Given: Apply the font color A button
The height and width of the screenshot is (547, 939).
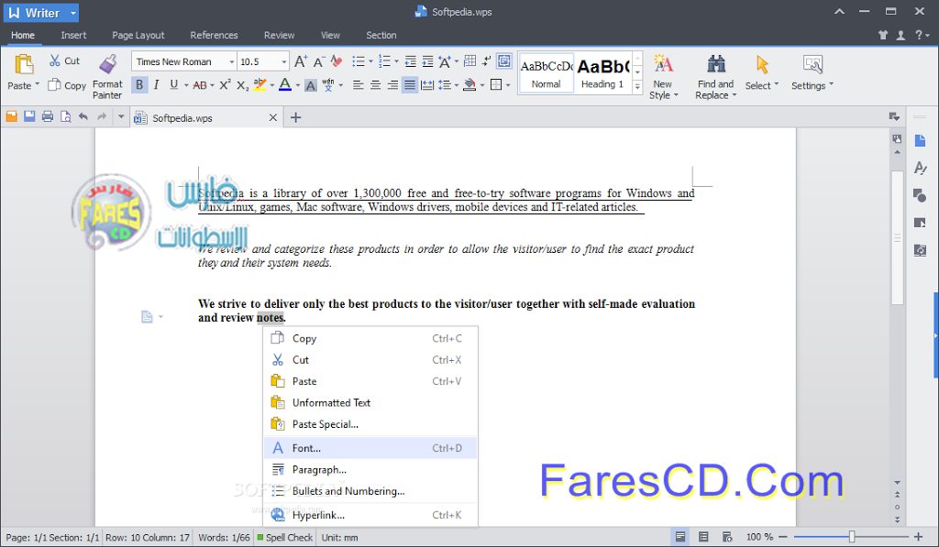Looking at the screenshot, I should 285,85.
